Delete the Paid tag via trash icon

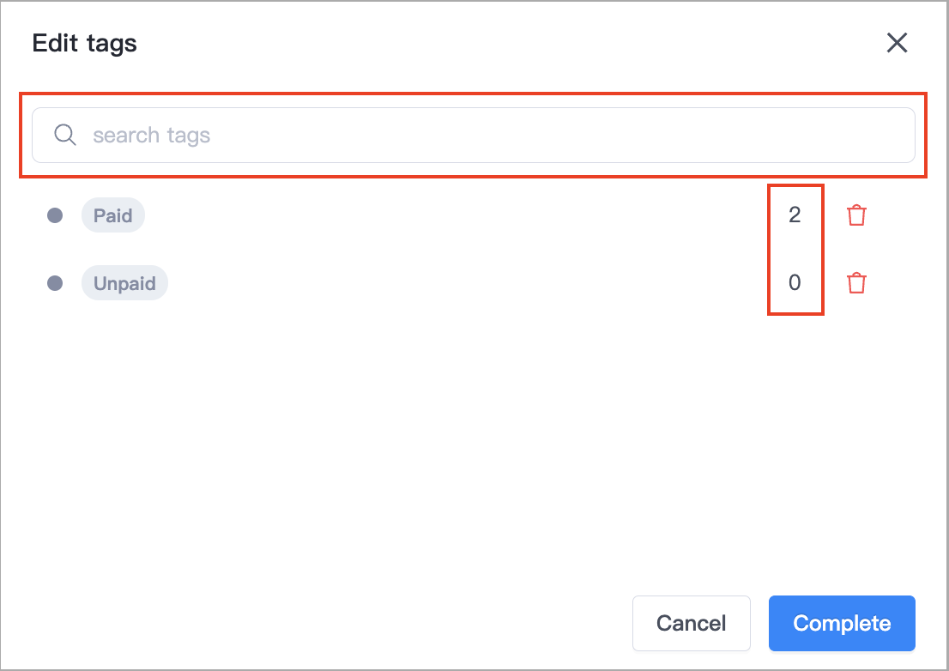[856, 215]
